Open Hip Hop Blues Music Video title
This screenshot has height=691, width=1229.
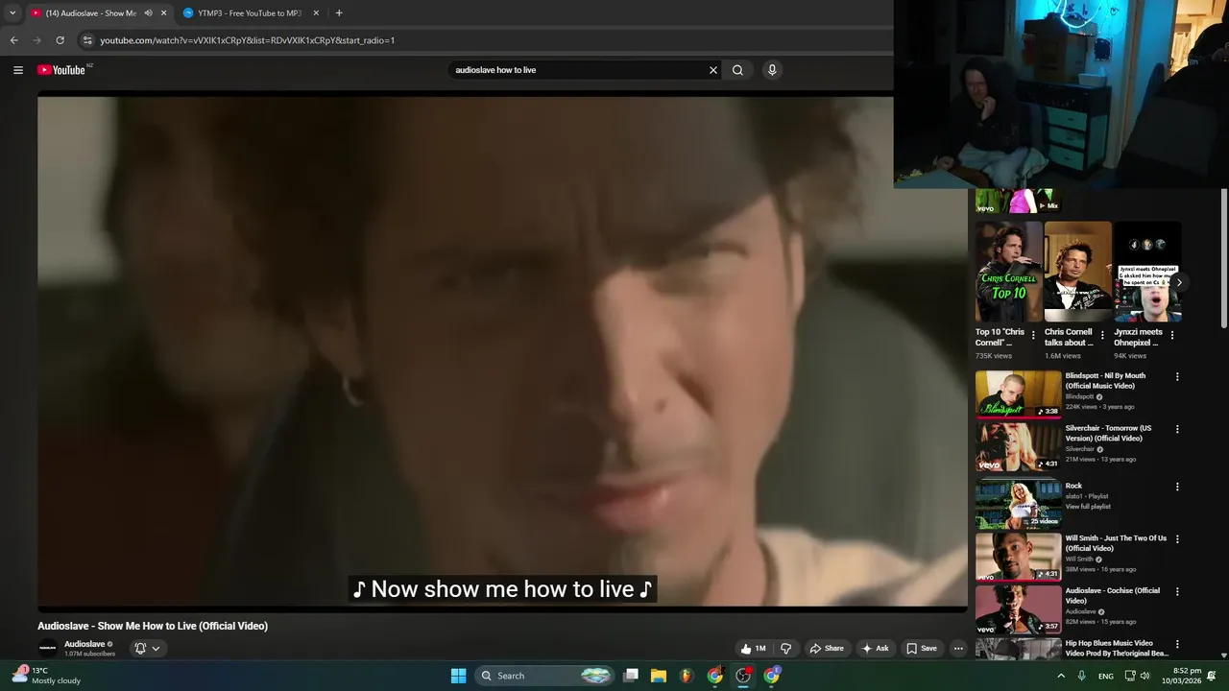click(x=1117, y=648)
